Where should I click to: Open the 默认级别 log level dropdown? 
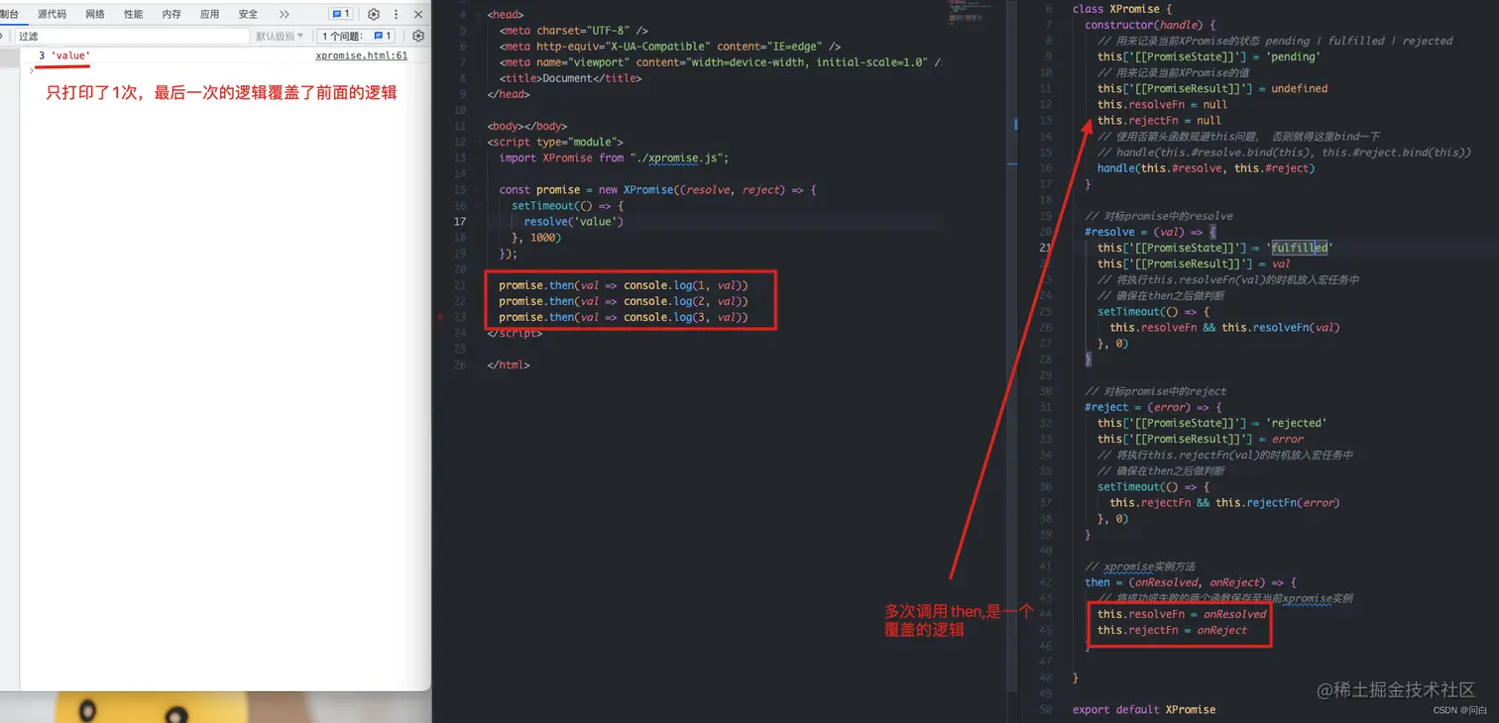pyautogui.click(x=280, y=36)
